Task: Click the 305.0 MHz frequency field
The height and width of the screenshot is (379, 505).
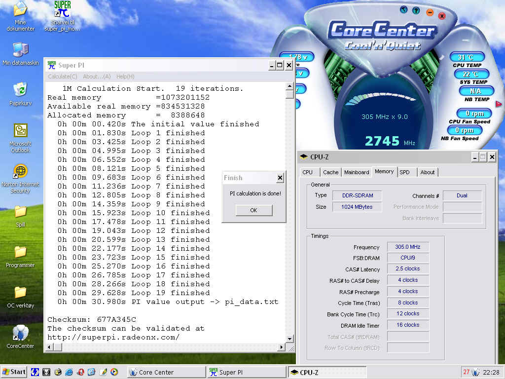Action: point(408,247)
